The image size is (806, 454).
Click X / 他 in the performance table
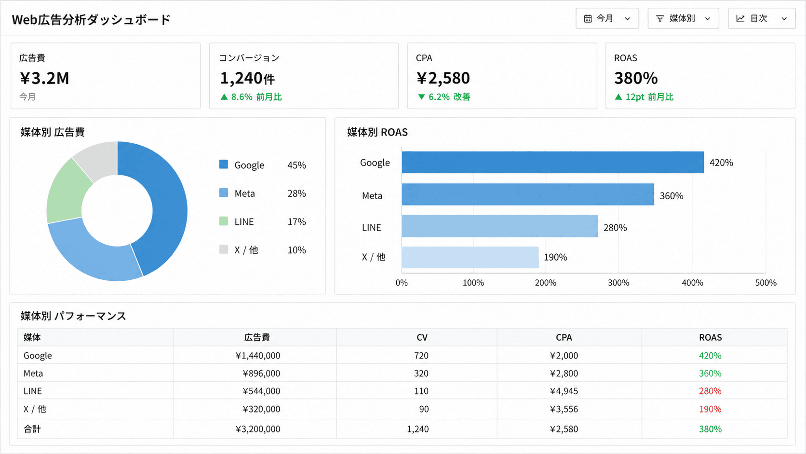[35, 409]
